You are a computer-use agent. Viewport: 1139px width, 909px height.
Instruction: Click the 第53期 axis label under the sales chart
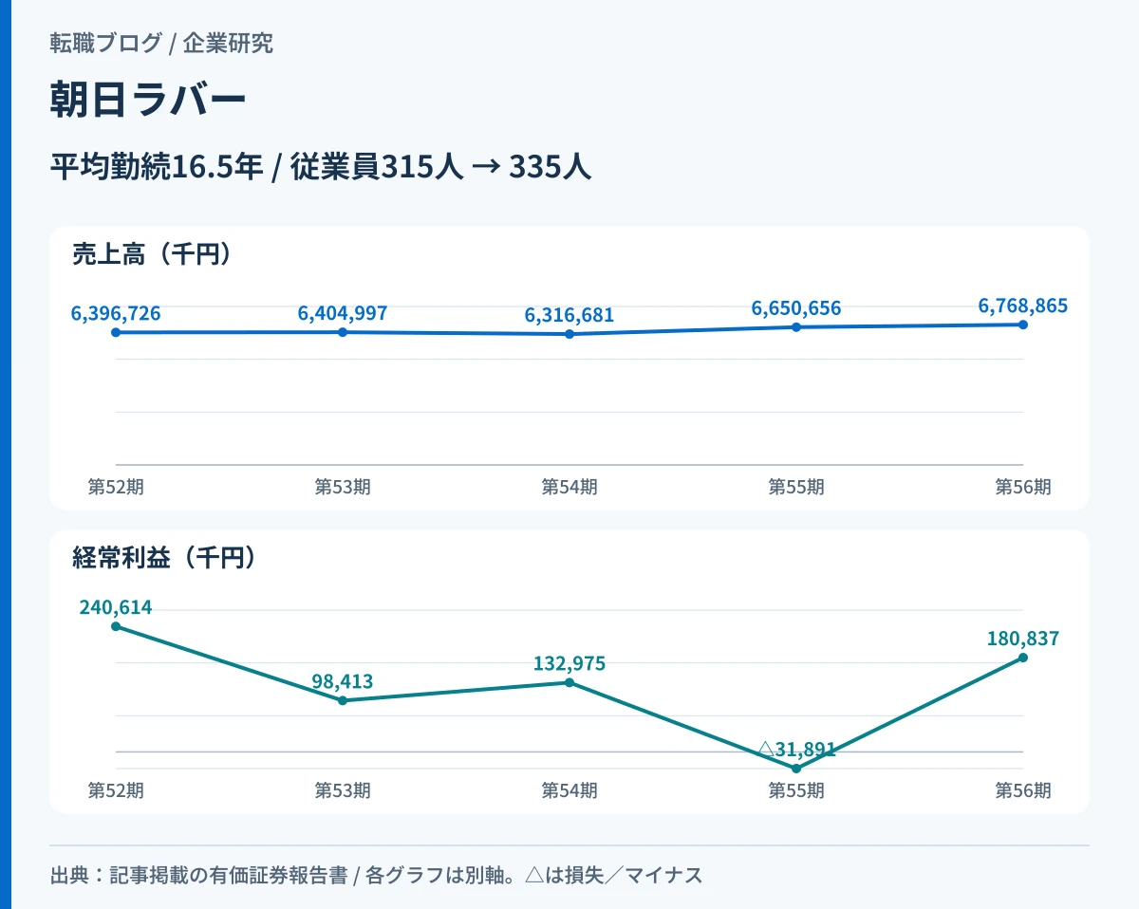343,487
